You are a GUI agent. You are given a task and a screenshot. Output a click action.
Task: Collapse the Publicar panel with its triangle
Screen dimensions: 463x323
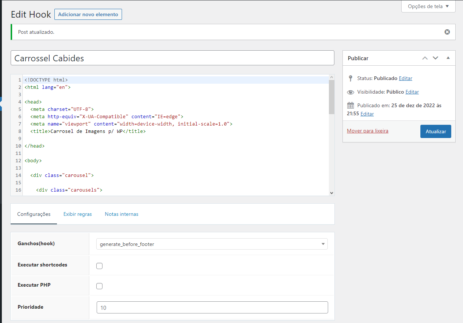click(448, 58)
